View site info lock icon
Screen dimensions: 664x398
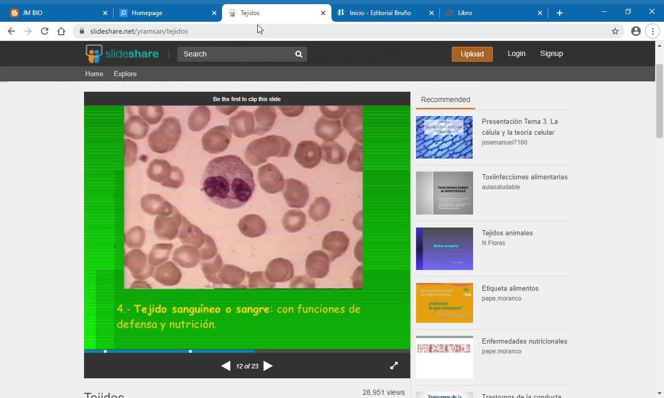pos(81,31)
